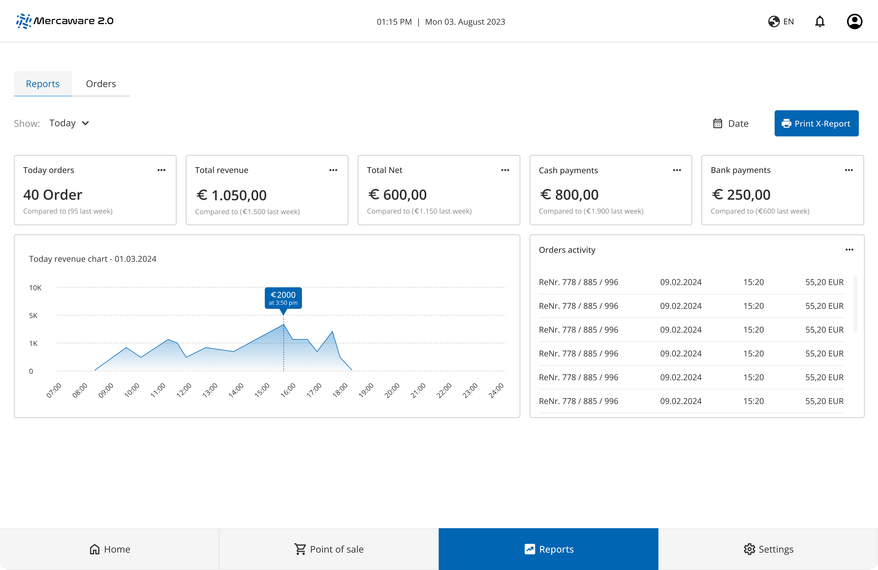Expand the Today show-period dropdown
The height and width of the screenshot is (570, 878).
(x=69, y=123)
